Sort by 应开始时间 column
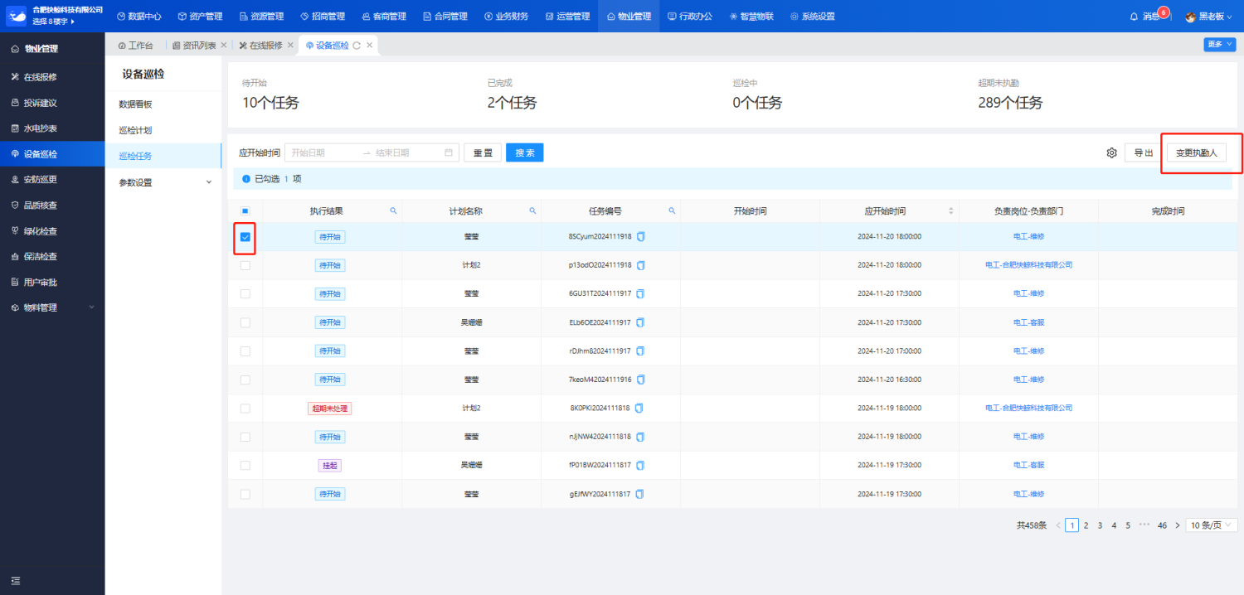The image size is (1244, 595). [950, 211]
